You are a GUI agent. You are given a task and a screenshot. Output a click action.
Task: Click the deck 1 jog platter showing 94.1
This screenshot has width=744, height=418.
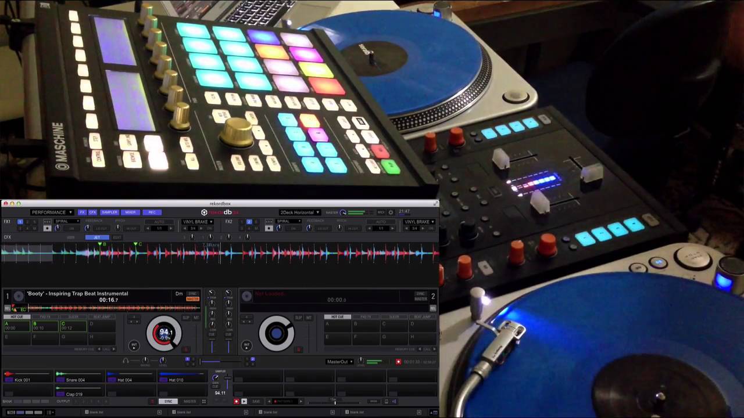pyautogui.click(x=164, y=334)
